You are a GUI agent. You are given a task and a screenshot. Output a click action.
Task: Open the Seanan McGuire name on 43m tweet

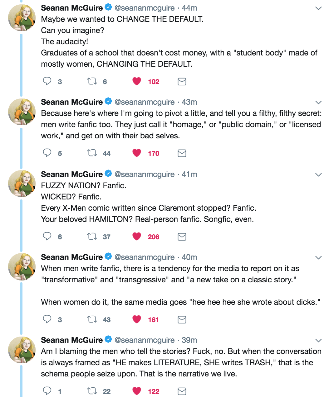pos(72,102)
